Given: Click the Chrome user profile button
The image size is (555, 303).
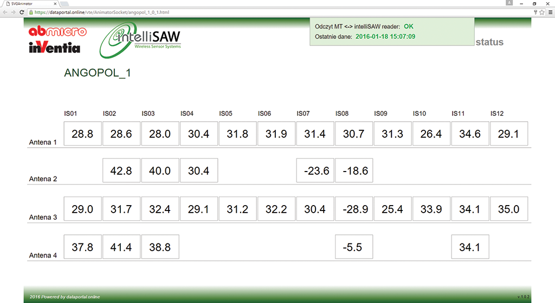Looking at the screenshot, I should point(509,3).
